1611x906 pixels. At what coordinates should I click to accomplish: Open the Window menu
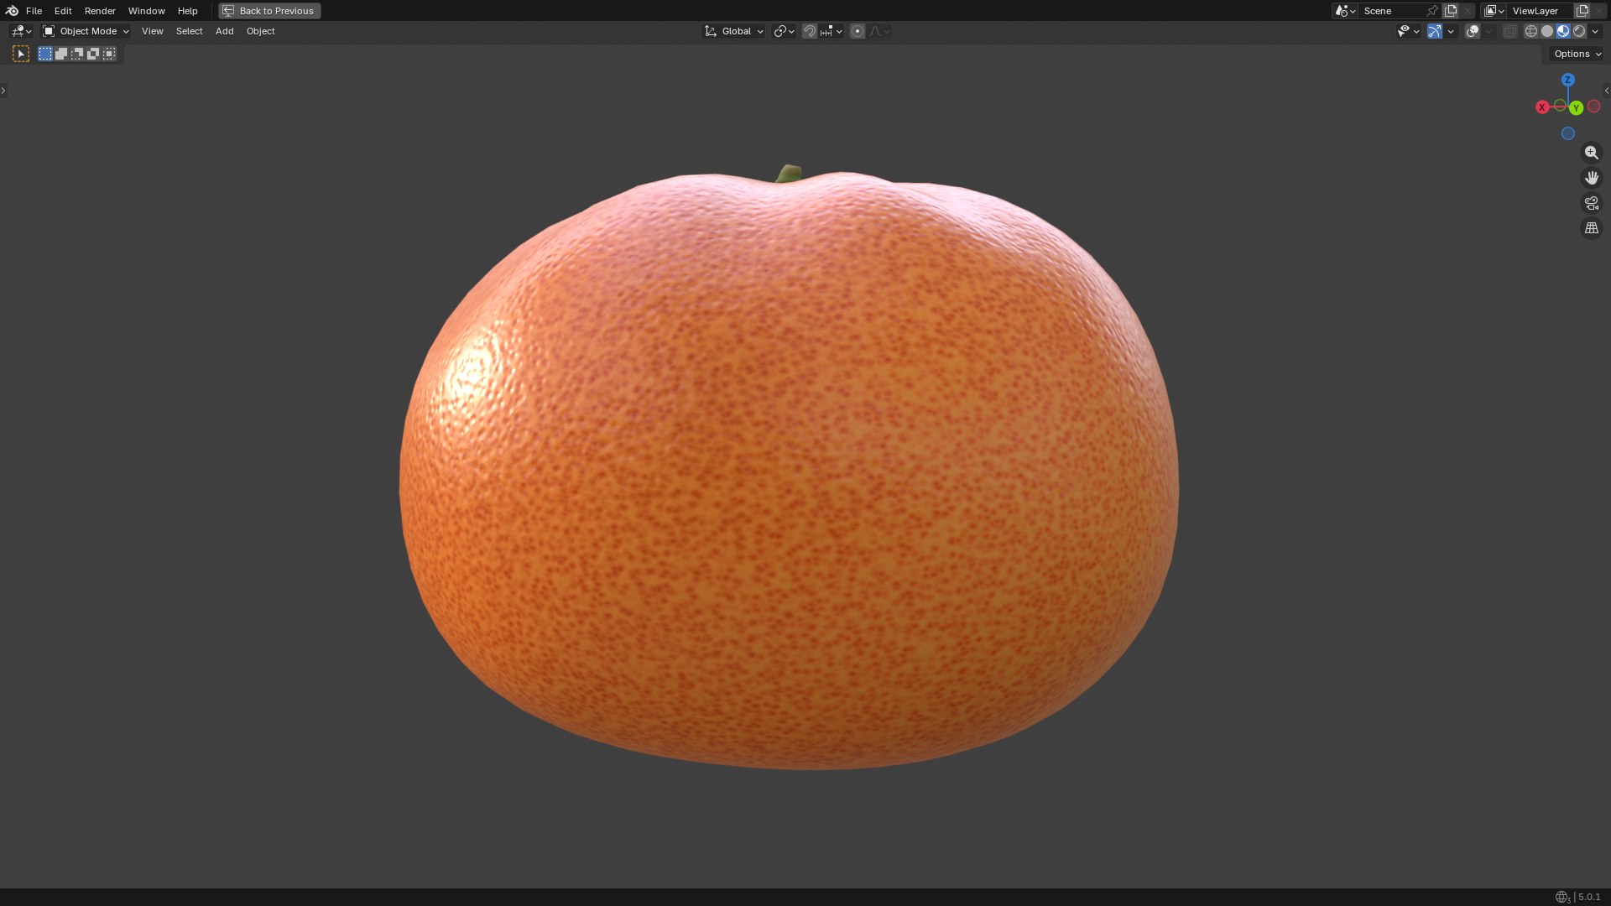tap(146, 11)
